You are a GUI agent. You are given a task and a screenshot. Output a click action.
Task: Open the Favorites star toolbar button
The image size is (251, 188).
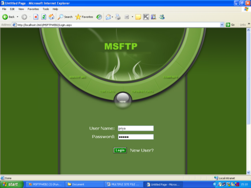84,17
